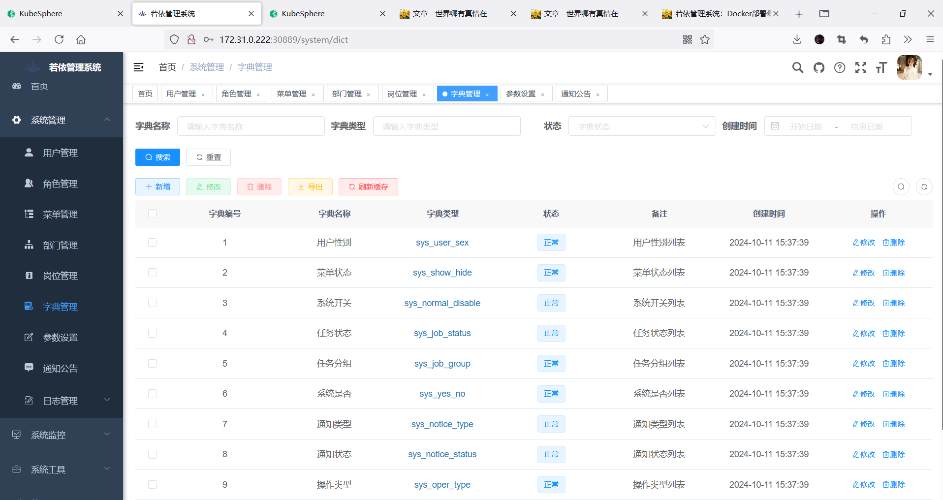The height and width of the screenshot is (500, 943).
Task: Open the browser extensions puzzle icon
Action: [886, 39]
